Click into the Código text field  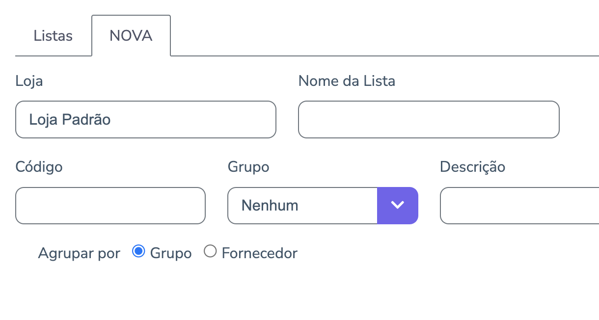point(110,206)
